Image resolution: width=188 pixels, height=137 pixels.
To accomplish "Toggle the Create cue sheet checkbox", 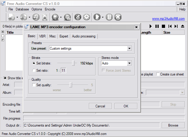I will click(158, 74).
